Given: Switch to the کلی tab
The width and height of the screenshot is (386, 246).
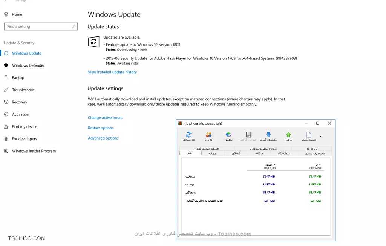Looking at the screenshot, I should point(190,153).
